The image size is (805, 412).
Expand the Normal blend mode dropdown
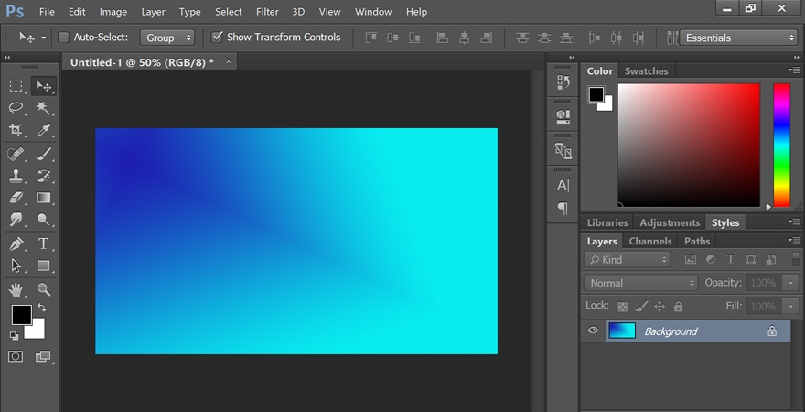641,283
